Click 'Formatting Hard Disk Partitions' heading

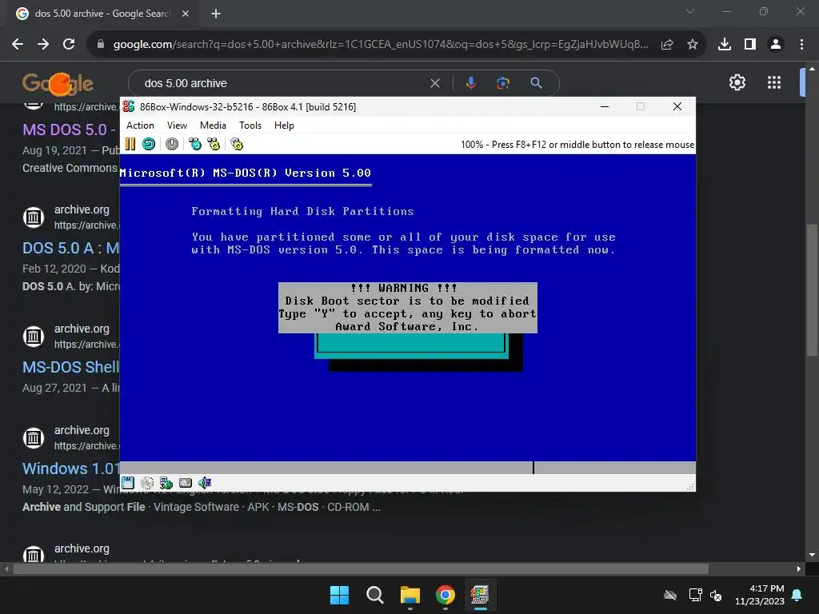coord(302,211)
